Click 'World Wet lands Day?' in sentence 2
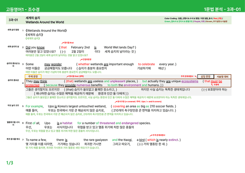This screenshot has width=245, height=173. (x=119, y=47)
